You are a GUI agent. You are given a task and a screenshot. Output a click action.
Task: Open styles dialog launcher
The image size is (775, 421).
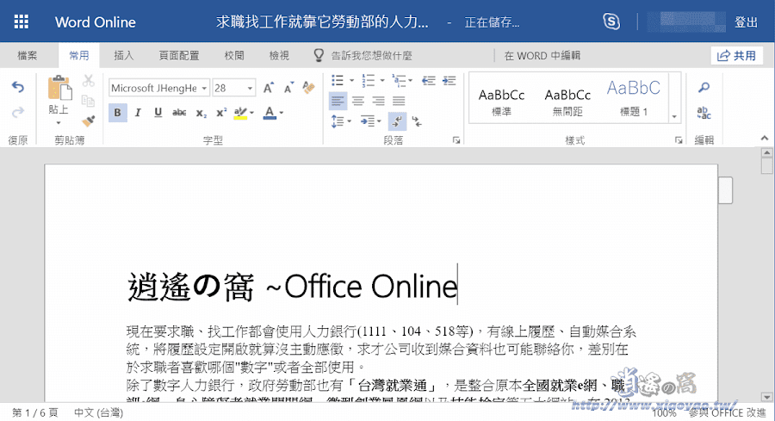(x=679, y=140)
